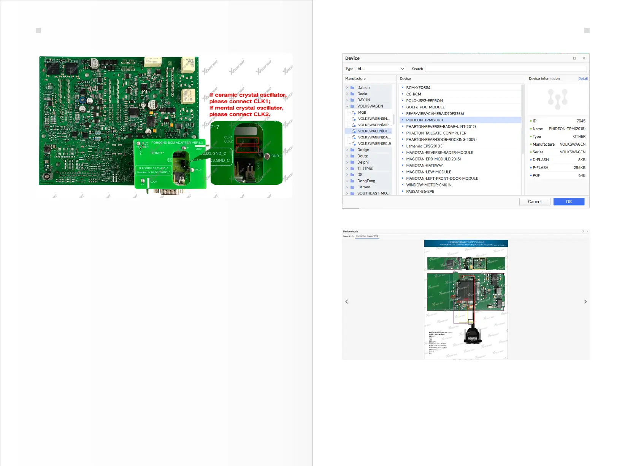This screenshot has width=625, height=466.
Task: Open the Detail link in Device information
Action: 583,78
